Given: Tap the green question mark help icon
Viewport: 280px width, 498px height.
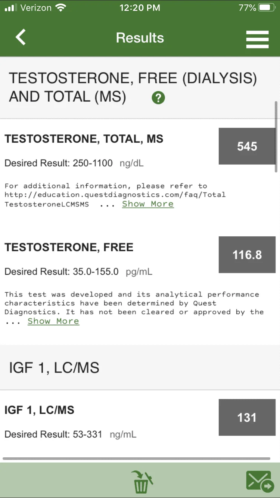Looking at the screenshot, I should pyautogui.click(x=158, y=98).
